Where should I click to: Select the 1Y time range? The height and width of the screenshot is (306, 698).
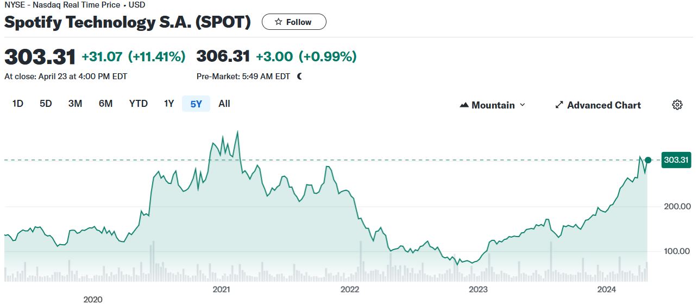(x=169, y=104)
